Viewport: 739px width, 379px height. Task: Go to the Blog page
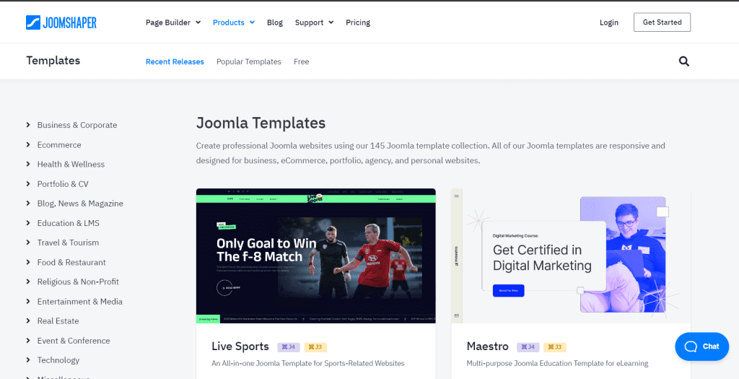coord(275,22)
